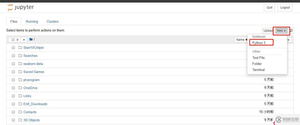Click folder icon beside Start10Ctrlpnl

[20, 48]
